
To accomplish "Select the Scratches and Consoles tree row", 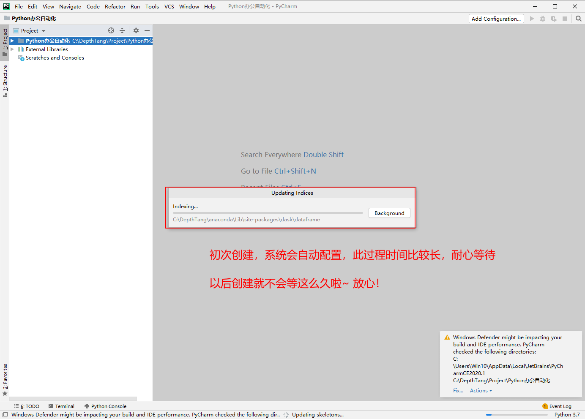I will [81, 58].
